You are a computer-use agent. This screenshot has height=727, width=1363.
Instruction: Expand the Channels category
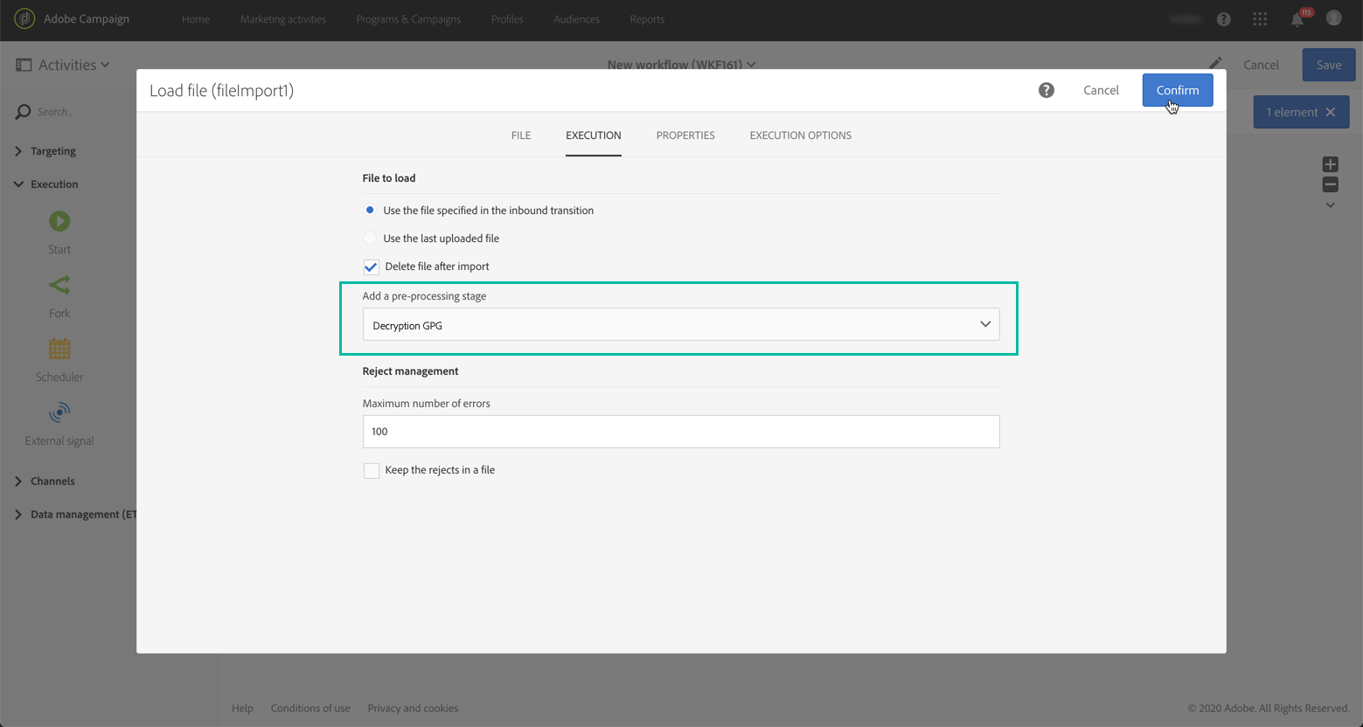pos(18,481)
